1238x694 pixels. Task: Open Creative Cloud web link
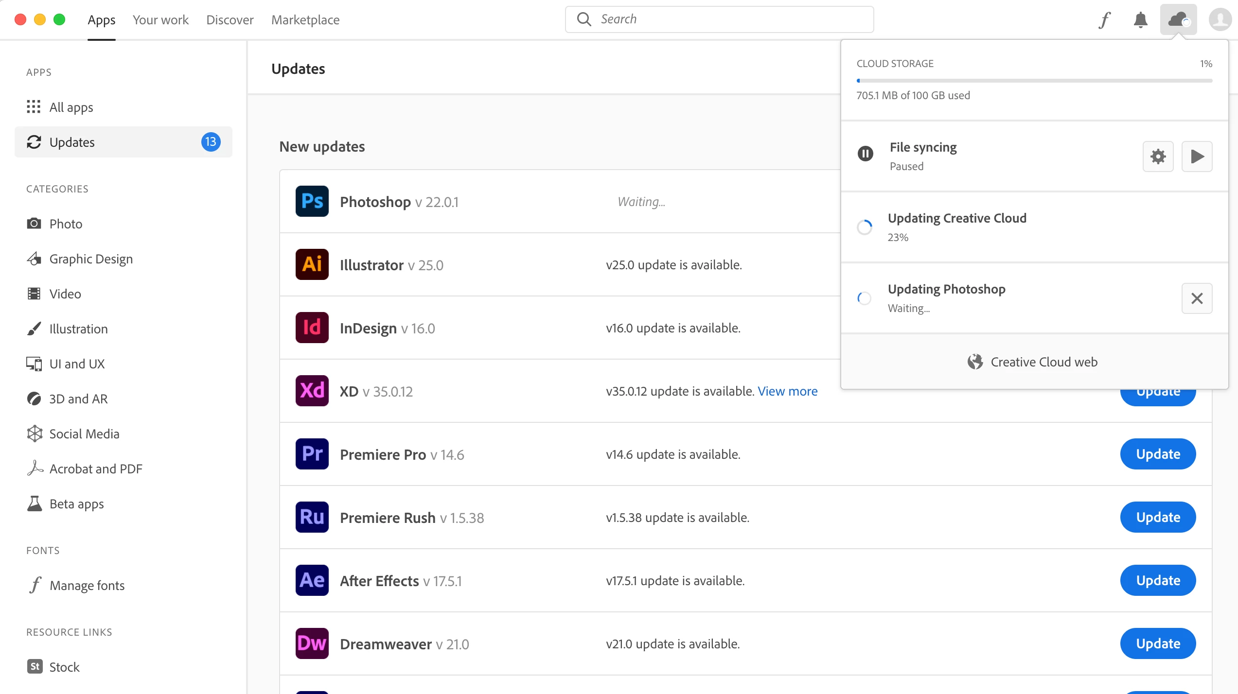point(1033,362)
